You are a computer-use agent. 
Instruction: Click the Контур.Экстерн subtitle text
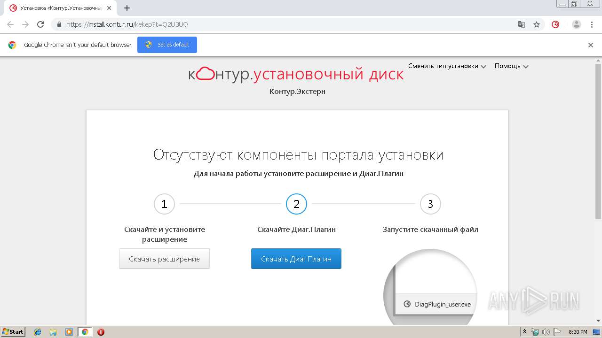point(297,92)
